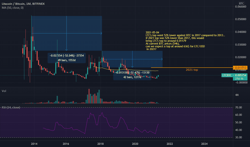Click the Litecoin / Bitcoin symbol title

click(x=23, y=4)
